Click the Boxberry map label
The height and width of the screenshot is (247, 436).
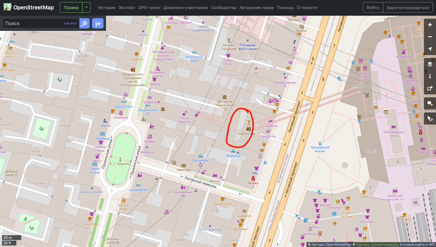point(147,152)
